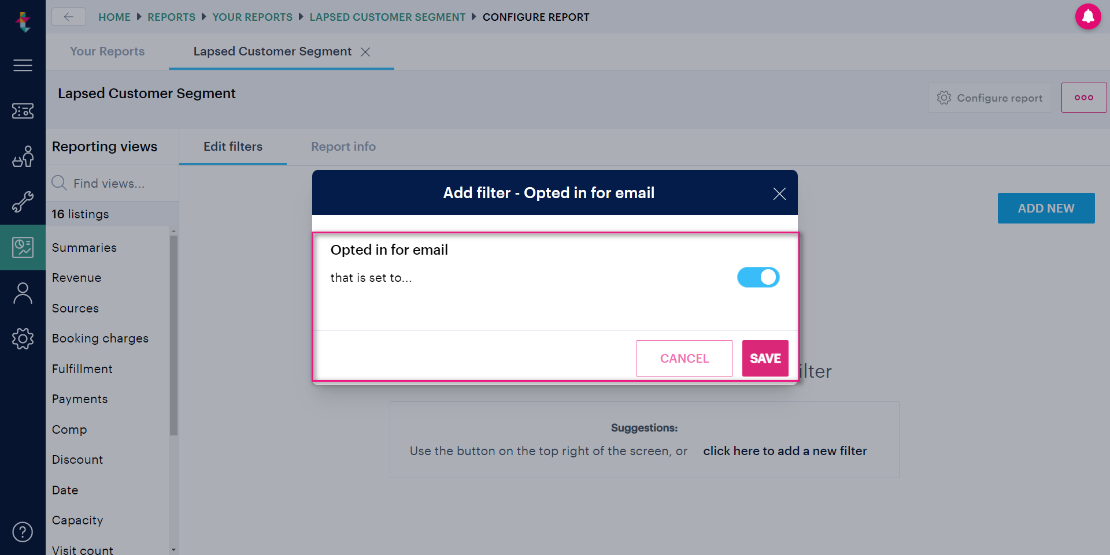Go to Reports breadcrumb link
1110x555 pixels.
pos(171,17)
